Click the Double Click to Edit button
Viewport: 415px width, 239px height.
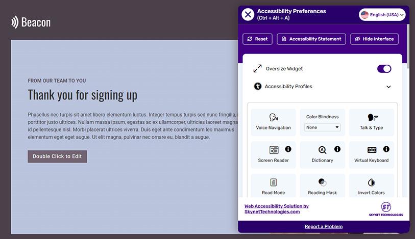tap(57, 156)
